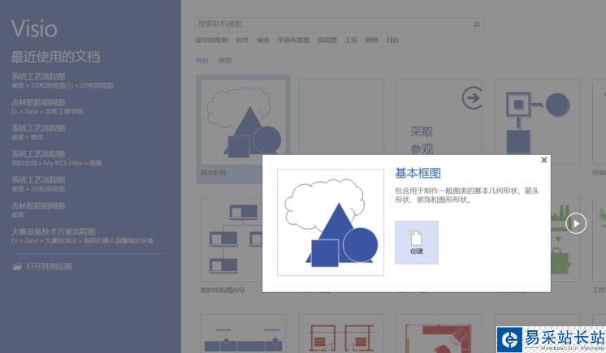Click the 基本框图 title in dialog
Image resolution: width=606 pixels, height=353 pixels.
[418, 173]
